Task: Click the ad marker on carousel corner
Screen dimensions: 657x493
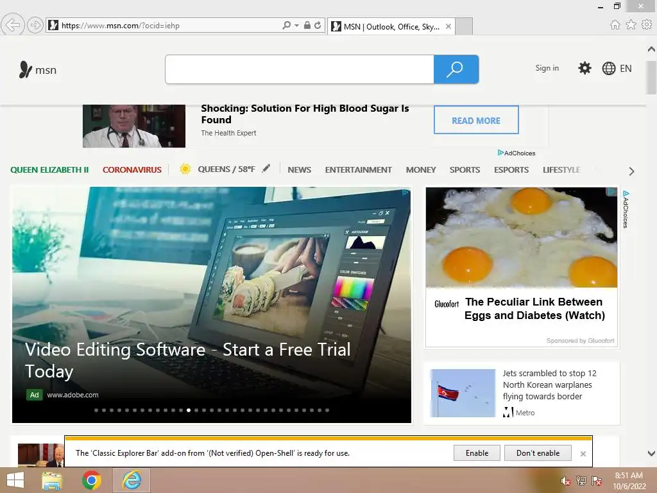Action: (x=405, y=193)
